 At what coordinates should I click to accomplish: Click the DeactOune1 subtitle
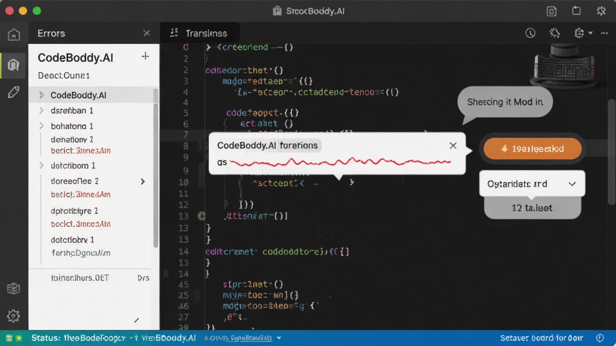(64, 75)
